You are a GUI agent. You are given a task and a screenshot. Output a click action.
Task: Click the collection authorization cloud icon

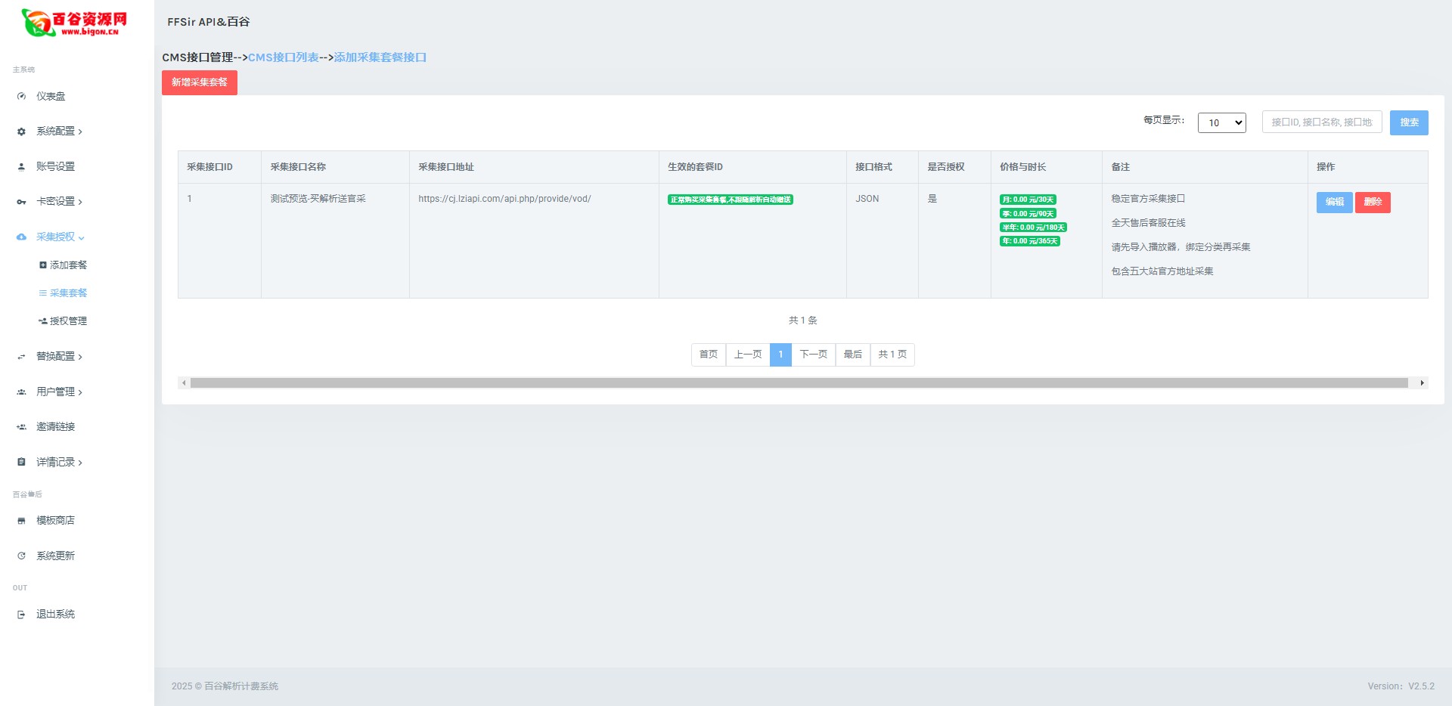(x=21, y=237)
